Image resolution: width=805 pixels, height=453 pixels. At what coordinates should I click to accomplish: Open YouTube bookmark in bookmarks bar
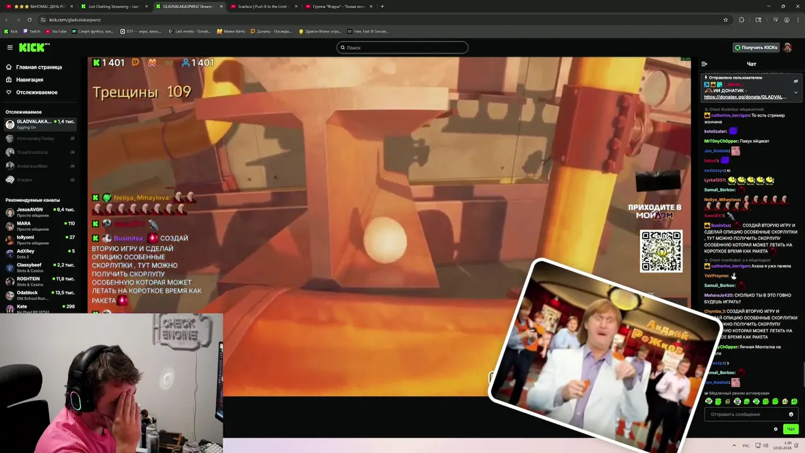click(x=56, y=31)
